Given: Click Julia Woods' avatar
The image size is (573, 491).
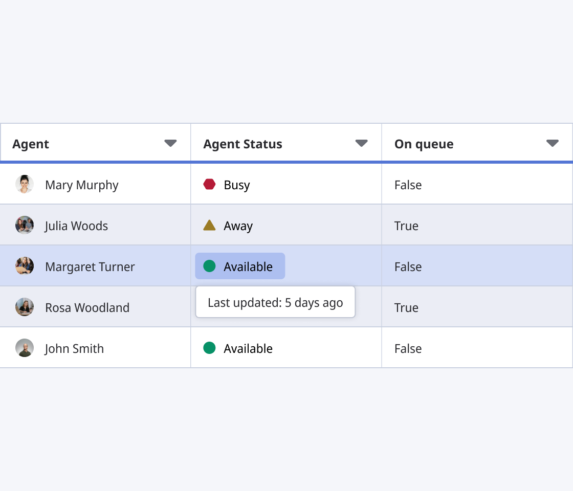Looking at the screenshot, I should click(x=25, y=225).
